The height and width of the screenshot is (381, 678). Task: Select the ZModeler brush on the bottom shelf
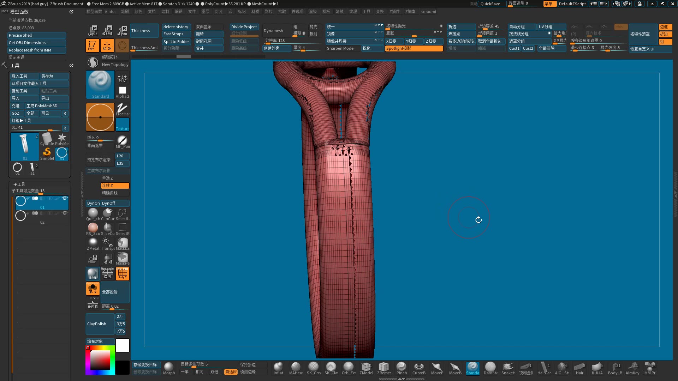[366, 368]
